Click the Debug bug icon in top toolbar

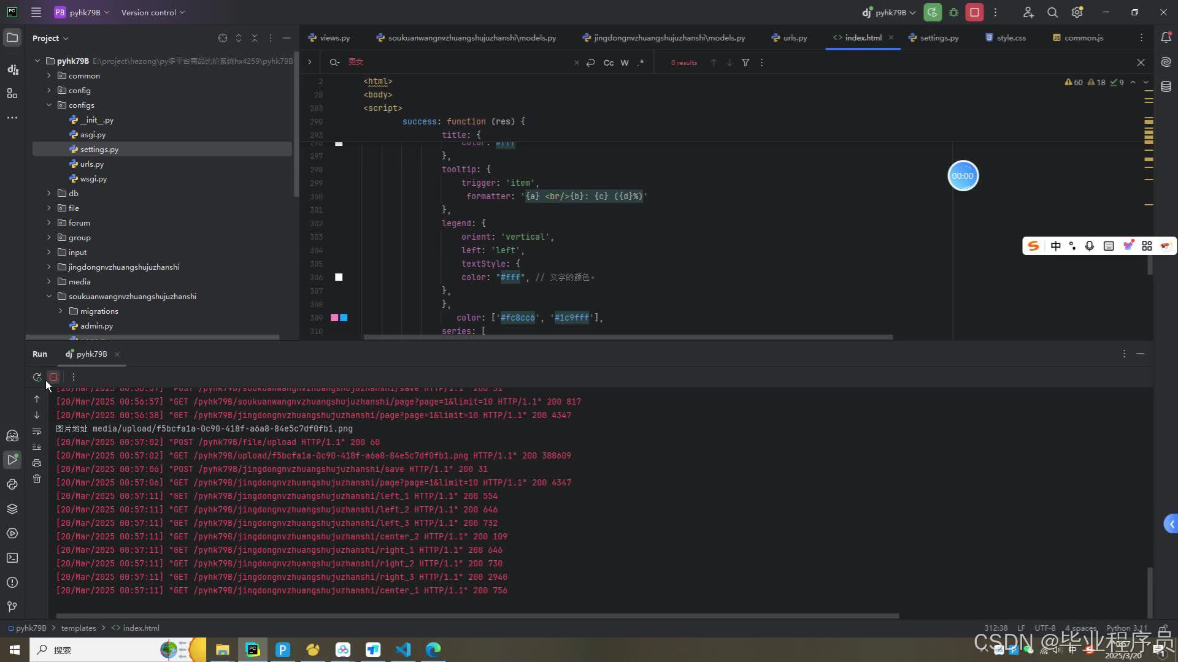[x=953, y=12]
